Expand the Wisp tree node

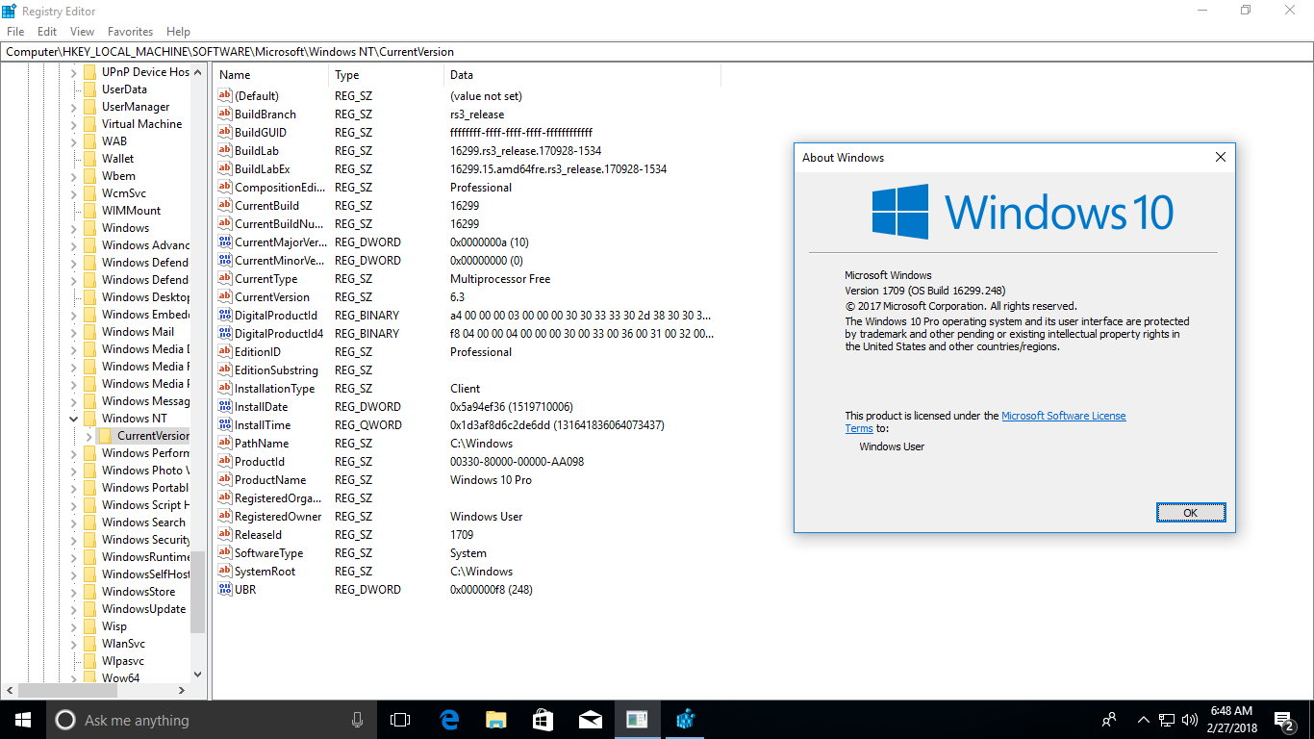[x=74, y=626]
